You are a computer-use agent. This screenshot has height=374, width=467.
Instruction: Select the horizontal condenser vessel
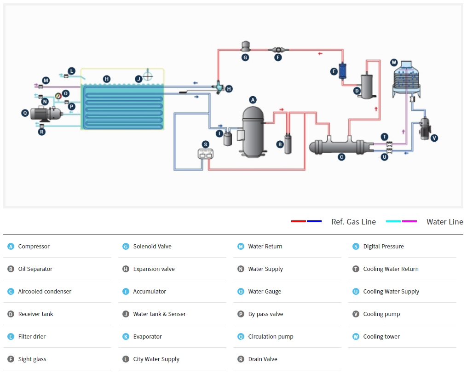click(341, 147)
